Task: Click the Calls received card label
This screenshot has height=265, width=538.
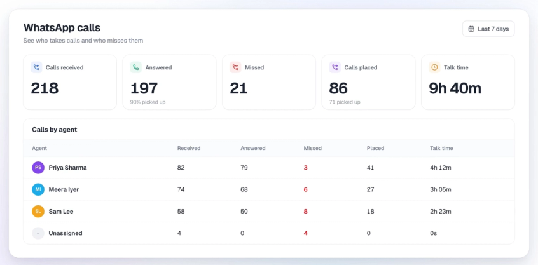Action: point(64,67)
